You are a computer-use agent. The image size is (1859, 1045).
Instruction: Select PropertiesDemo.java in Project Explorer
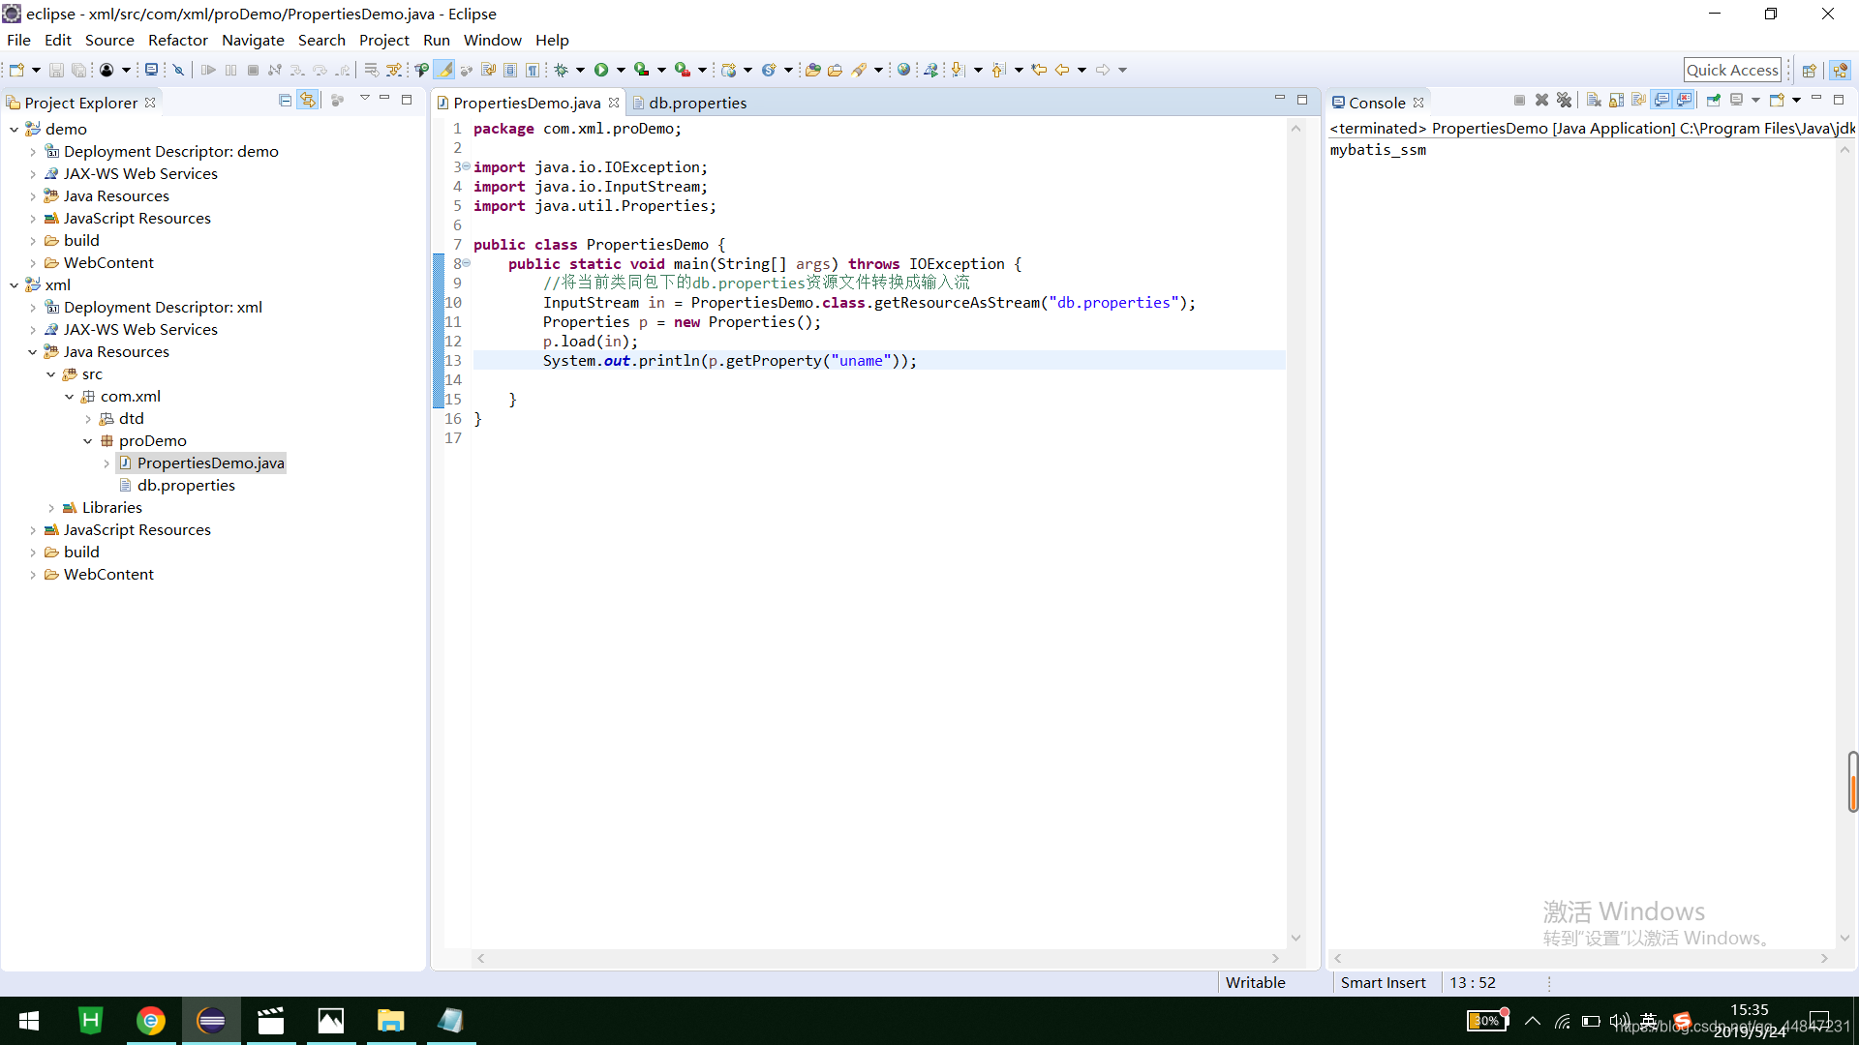(x=210, y=463)
